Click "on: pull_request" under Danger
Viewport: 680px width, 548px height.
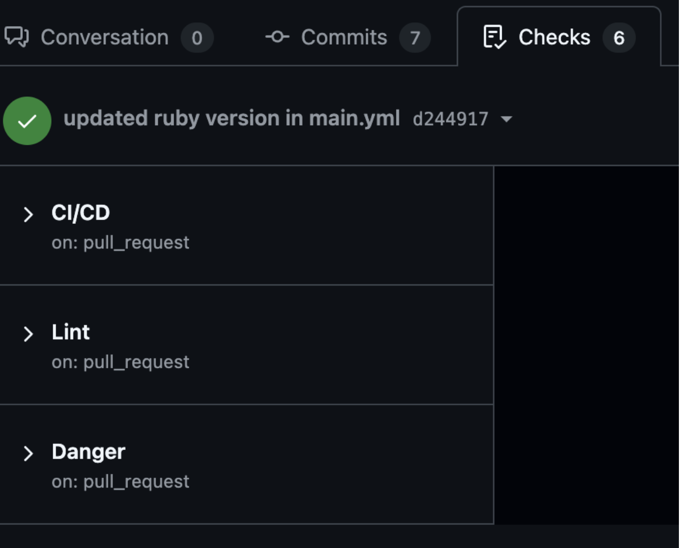120,482
